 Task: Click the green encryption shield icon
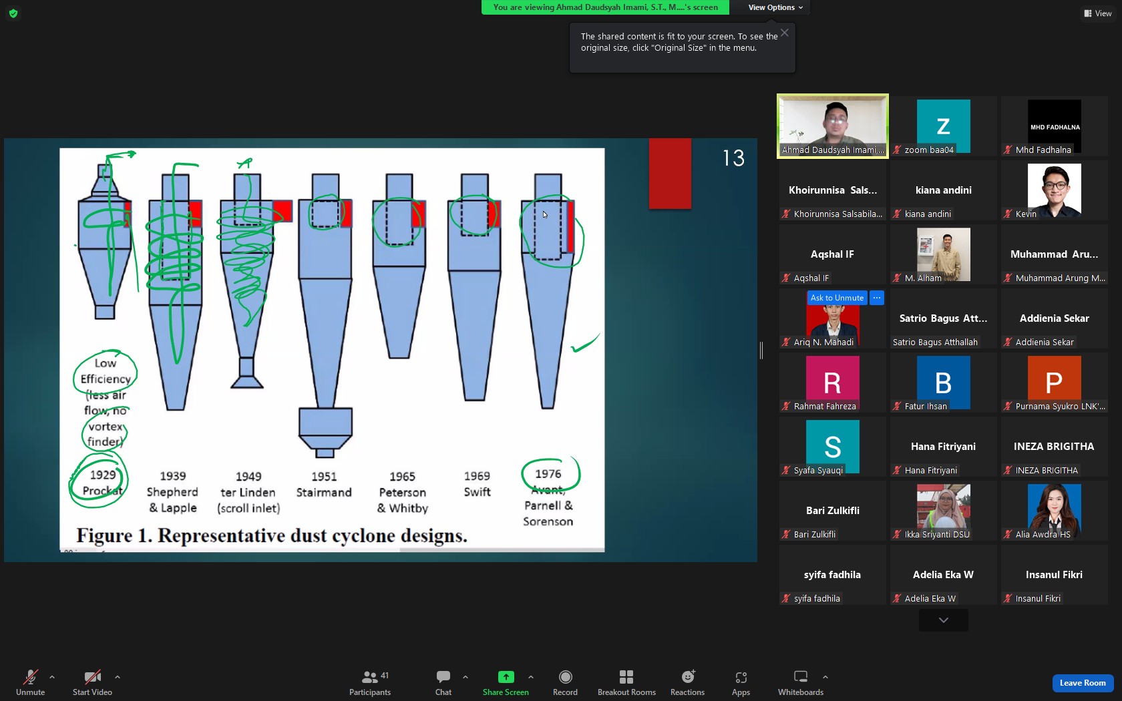(13, 13)
